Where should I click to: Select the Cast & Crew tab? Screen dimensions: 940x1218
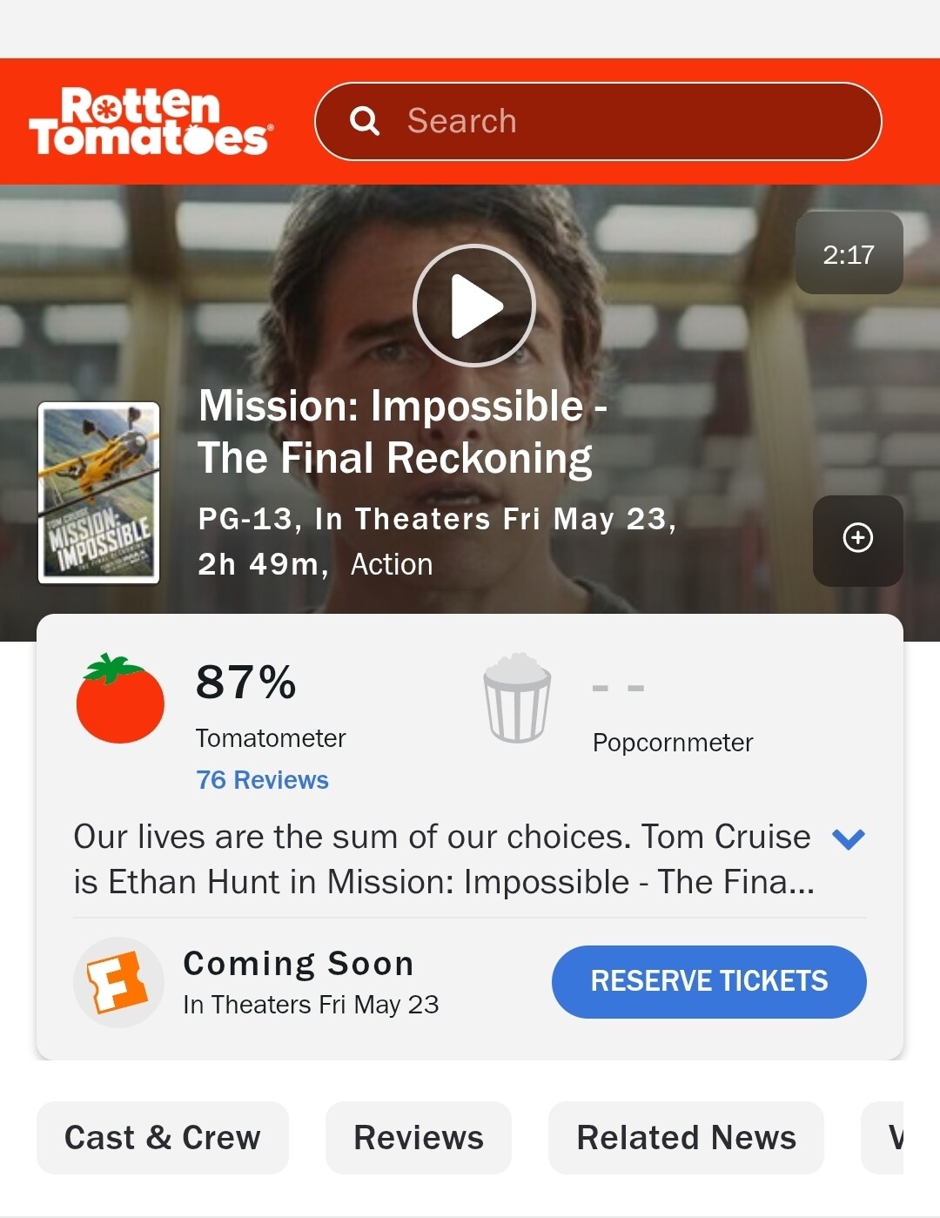point(163,1138)
